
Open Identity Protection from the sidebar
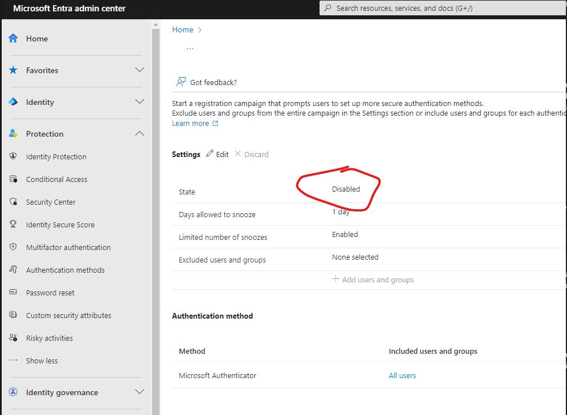coord(56,156)
